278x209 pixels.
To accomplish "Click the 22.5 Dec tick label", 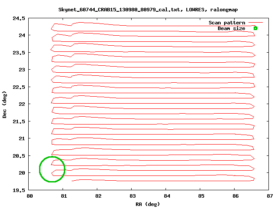I will pyautogui.click(x=19, y=87).
